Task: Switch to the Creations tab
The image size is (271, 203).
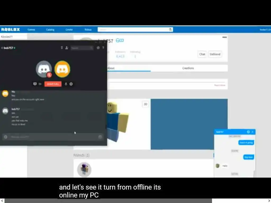Action: [188, 68]
